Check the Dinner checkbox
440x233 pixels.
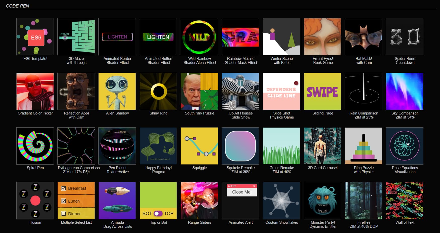tap(64, 214)
